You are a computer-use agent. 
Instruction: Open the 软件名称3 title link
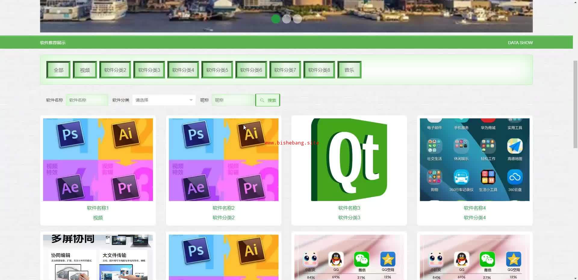tap(349, 208)
